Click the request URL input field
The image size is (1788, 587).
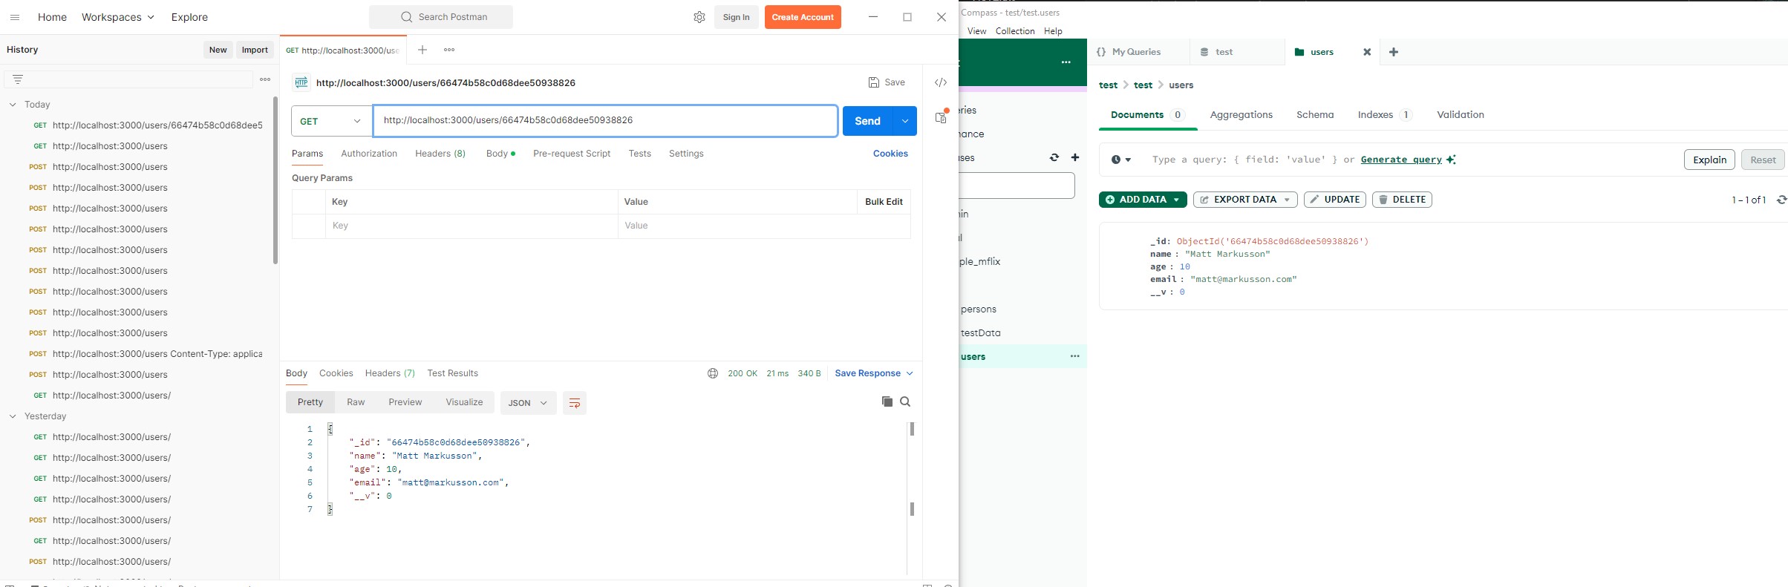click(604, 120)
